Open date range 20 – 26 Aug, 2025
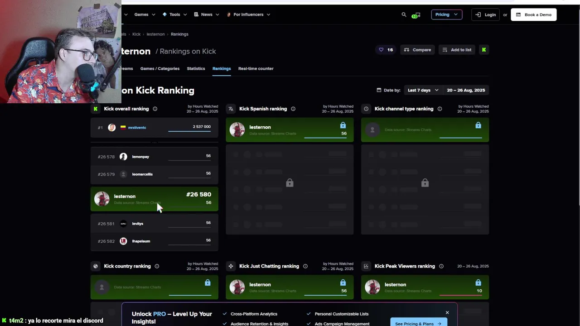Image resolution: width=580 pixels, height=326 pixels. point(466,90)
